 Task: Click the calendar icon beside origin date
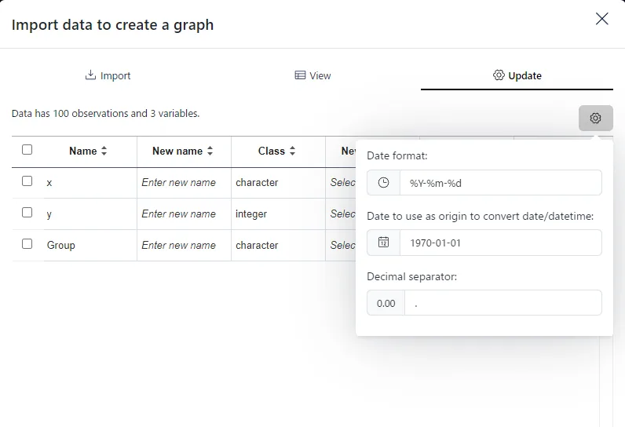click(x=383, y=243)
